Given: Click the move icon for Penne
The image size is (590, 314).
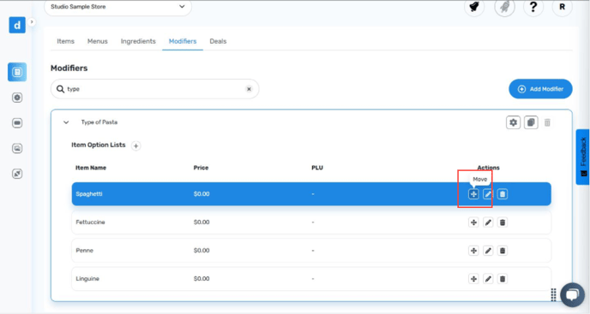Looking at the screenshot, I should [x=473, y=251].
